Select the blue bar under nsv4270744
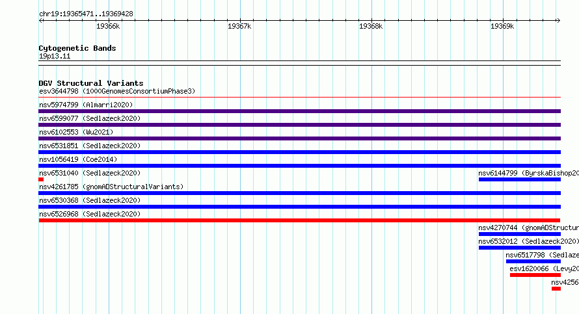 (x=520, y=234)
